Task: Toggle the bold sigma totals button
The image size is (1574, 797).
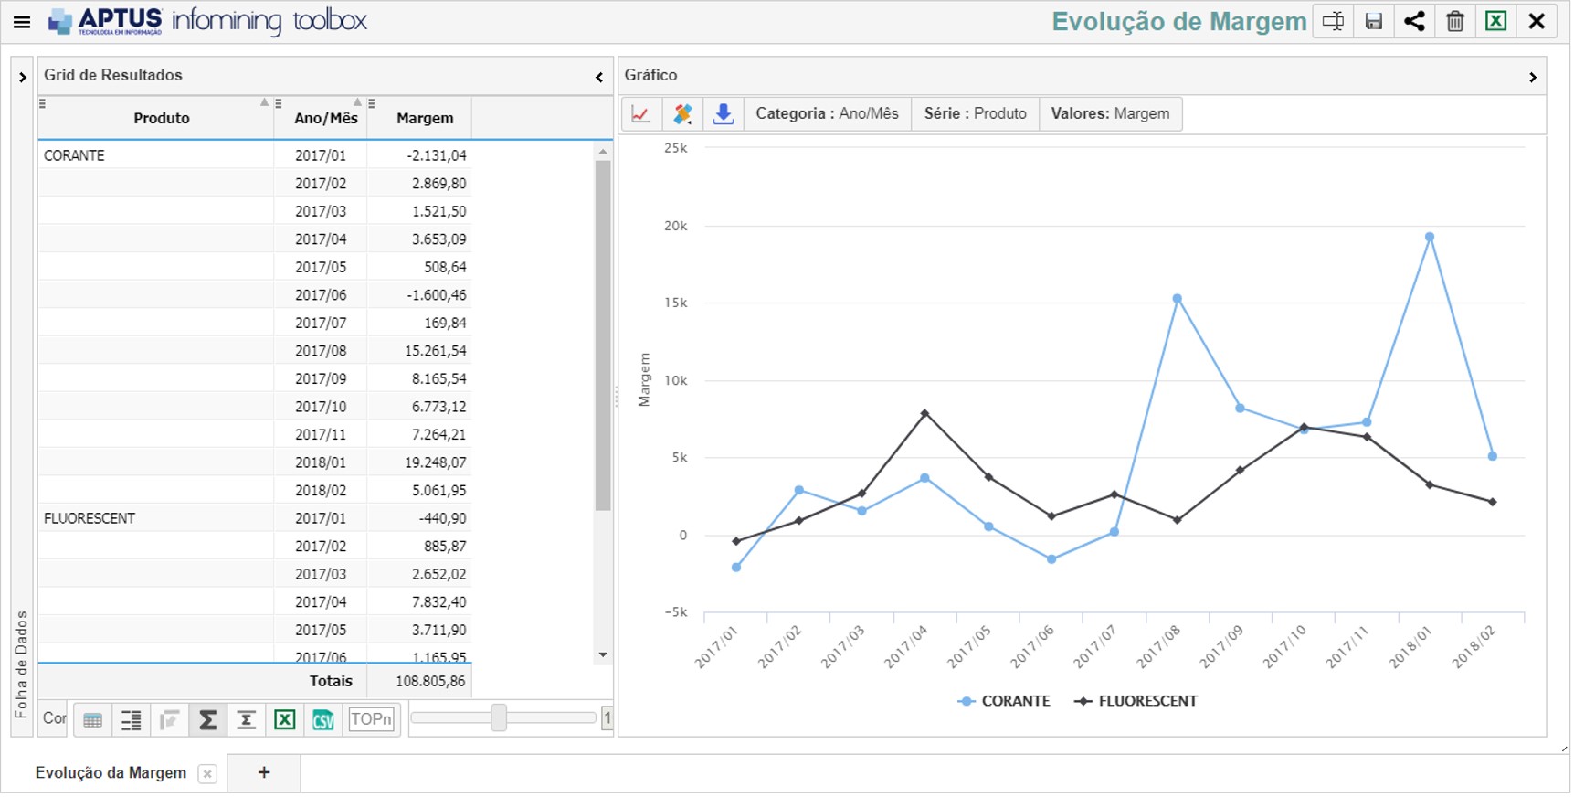Action: (x=208, y=720)
